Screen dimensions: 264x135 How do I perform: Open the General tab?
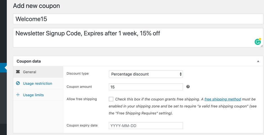click(30, 72)
